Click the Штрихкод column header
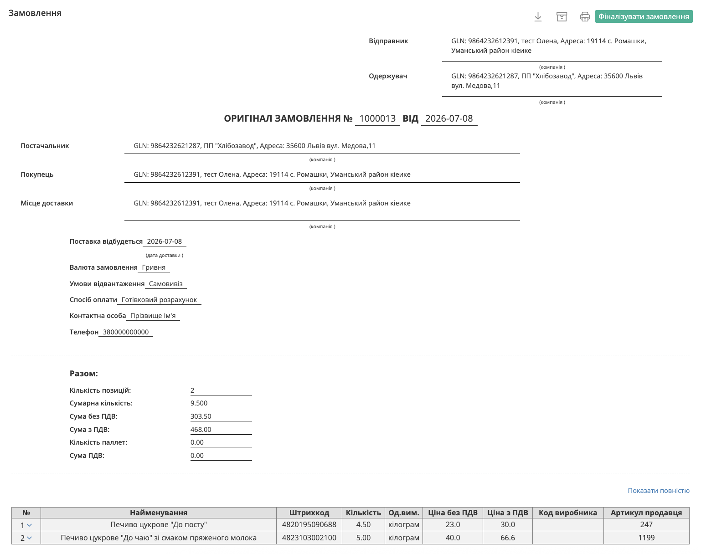 [x=309, y=513]
